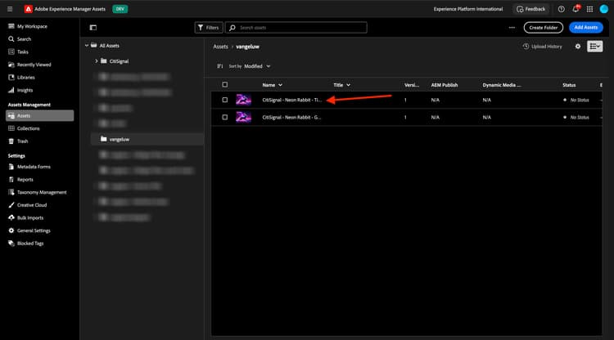614x340 pixels.
Task: Open Collections
Action: tap(28, 128)
